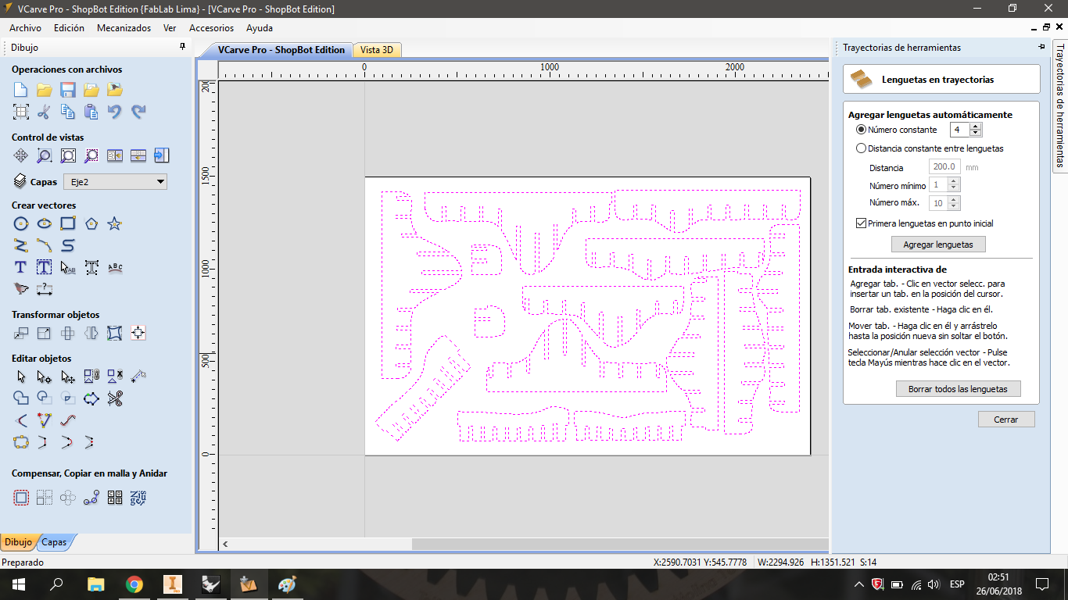Open the vertical Trayectorias de herramientas tab
This screenshot has width=1068, height=600.
[x=1060, y=105]
